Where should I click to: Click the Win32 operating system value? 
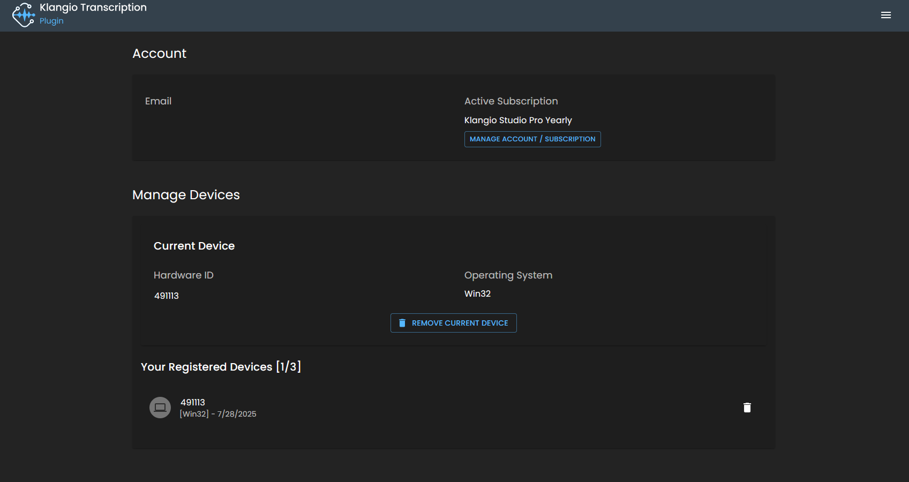coord(477,293)
